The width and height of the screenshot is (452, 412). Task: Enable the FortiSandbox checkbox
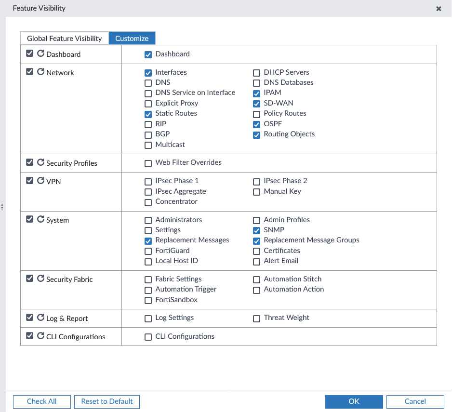tap(148, 300)
